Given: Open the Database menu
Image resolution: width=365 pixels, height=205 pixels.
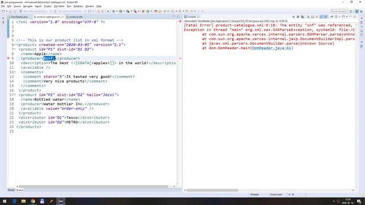Looking at the screenshot, I should click(78, 6).
